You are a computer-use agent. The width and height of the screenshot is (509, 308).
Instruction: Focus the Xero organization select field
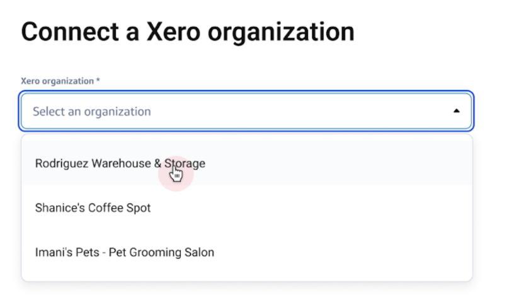click(x=246, y=111)
